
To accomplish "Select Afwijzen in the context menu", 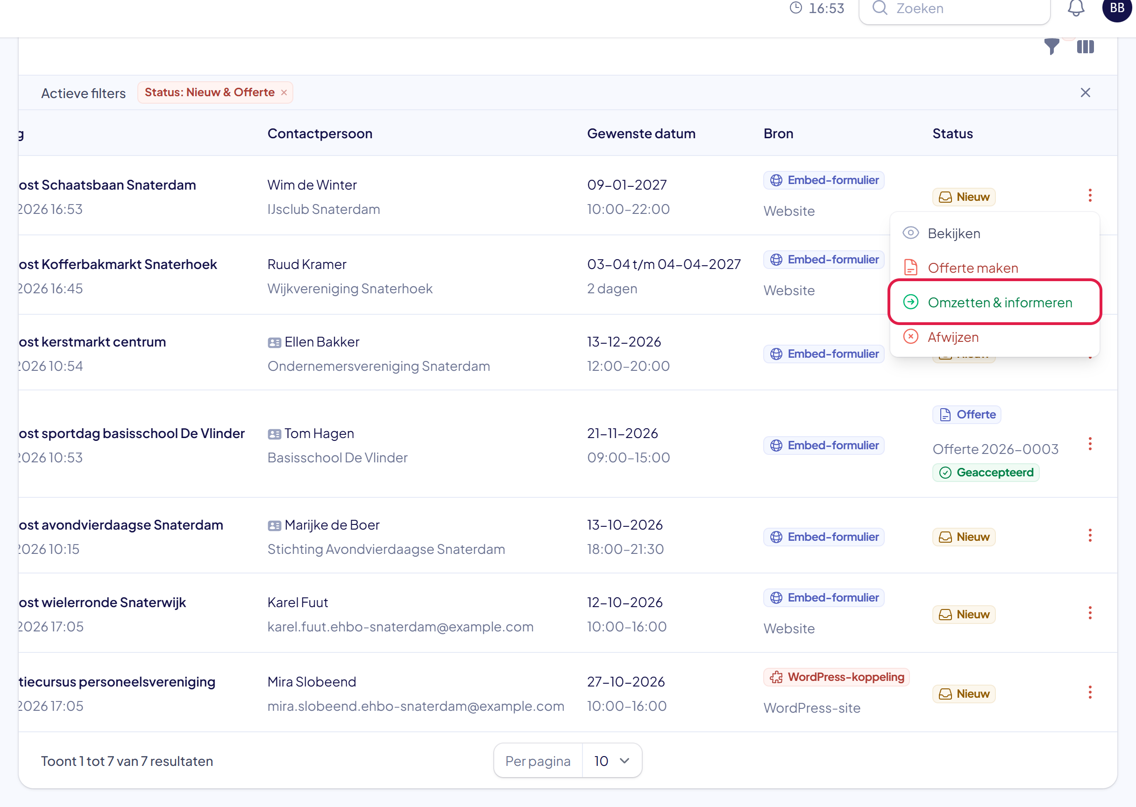I will coord(994,337).
